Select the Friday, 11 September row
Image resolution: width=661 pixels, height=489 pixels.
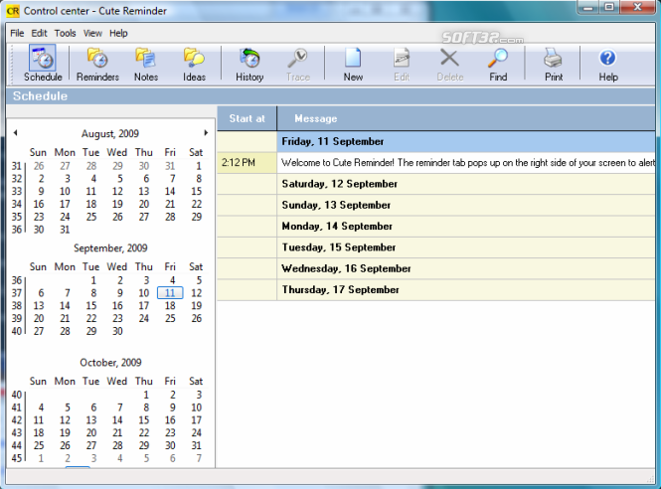pyautogui.click(x=436, y=142)
